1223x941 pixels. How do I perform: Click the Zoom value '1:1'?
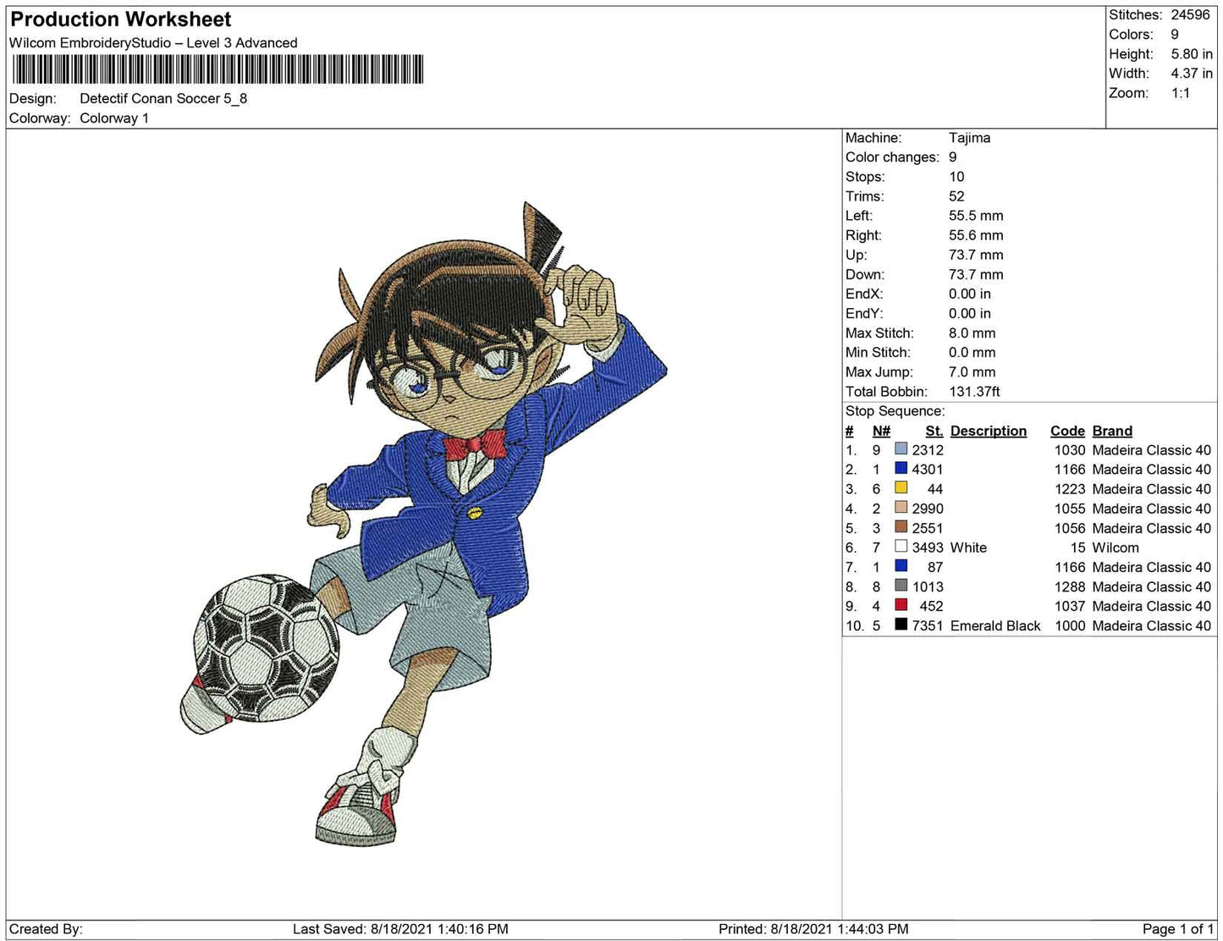pos(1181,93)
